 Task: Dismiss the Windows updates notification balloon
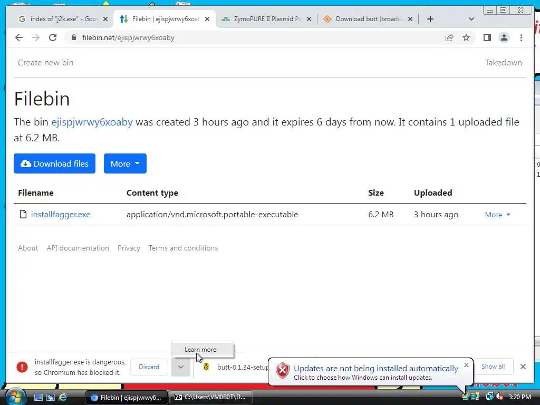(466, 365)
